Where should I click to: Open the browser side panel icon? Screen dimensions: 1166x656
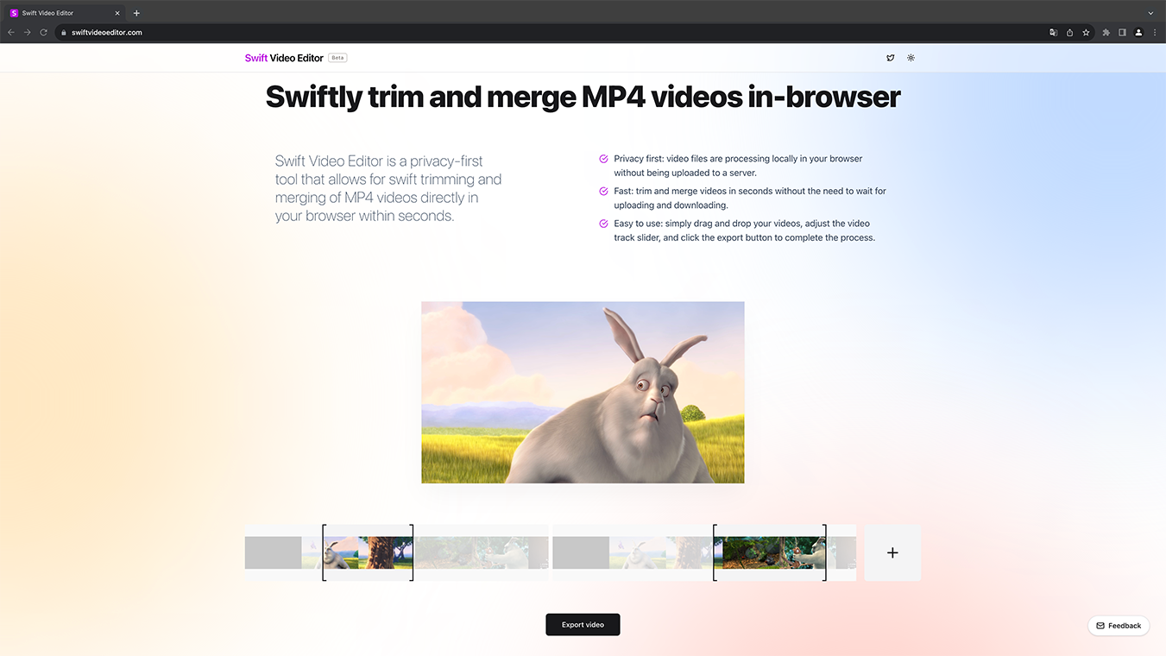1122,32
